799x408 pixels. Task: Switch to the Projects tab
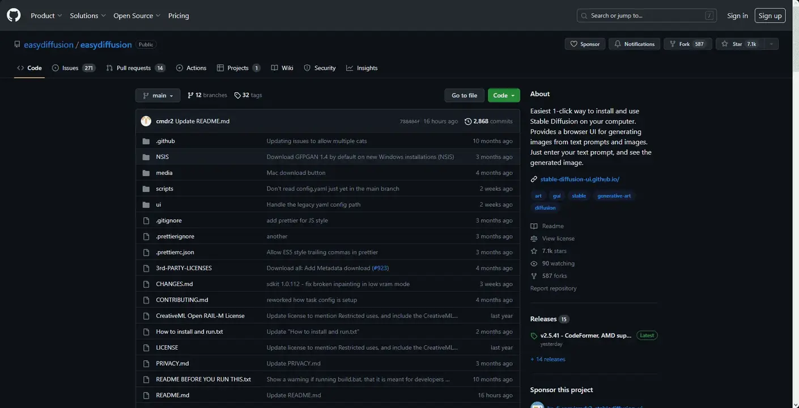[x=239, y=68]
